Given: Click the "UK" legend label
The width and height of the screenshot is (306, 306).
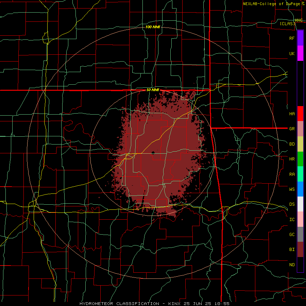Looking at the screenshot, I should tap(292, 53).
